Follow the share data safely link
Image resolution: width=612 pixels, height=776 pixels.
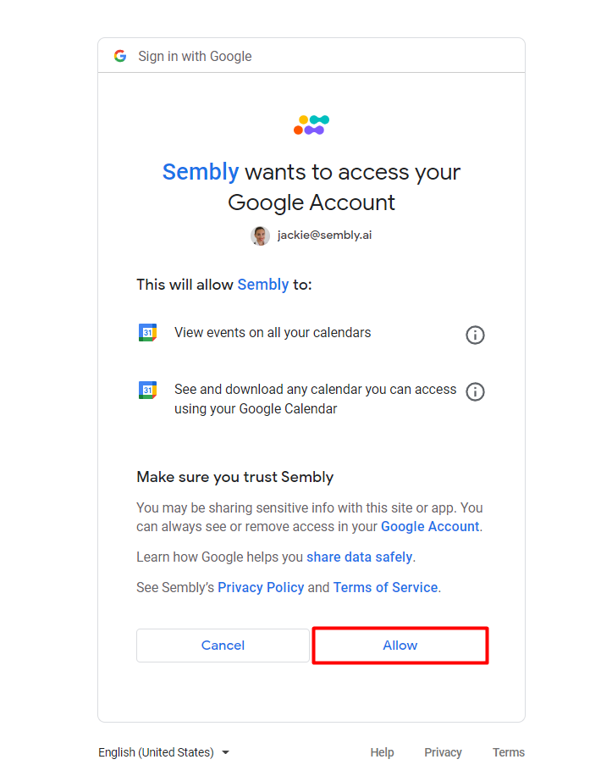(x=360, y=557)
